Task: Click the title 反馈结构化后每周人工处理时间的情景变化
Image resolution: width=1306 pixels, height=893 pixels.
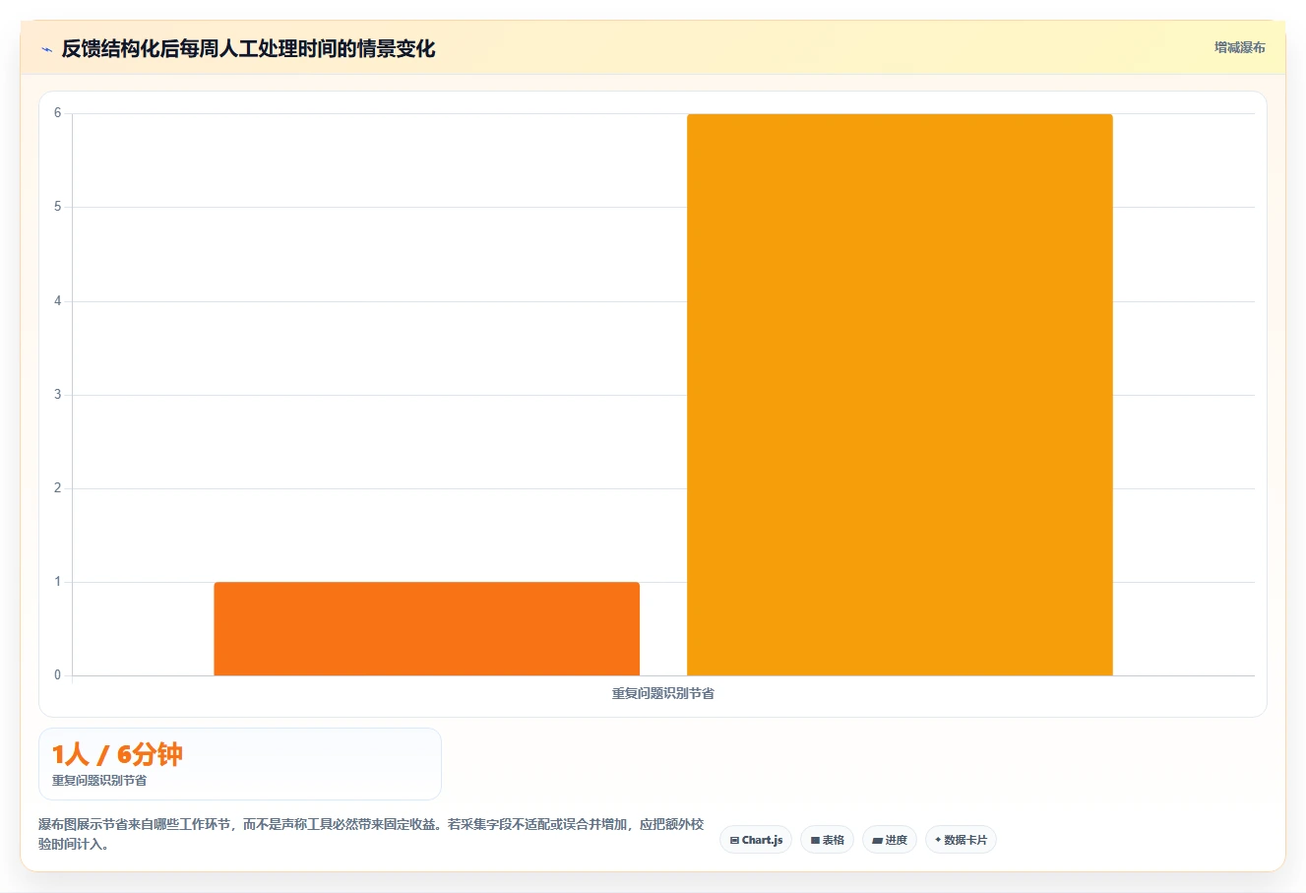Action: (248, 48)
